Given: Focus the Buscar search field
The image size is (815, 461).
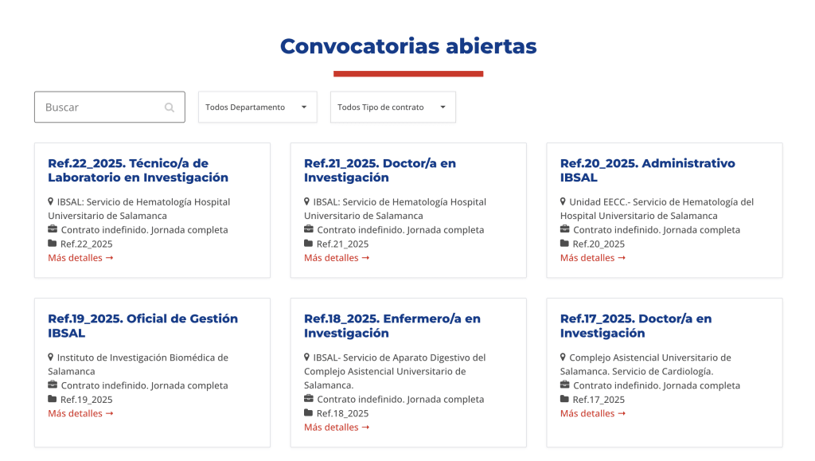Looking at the screenshot, I should tap(102, 107).
